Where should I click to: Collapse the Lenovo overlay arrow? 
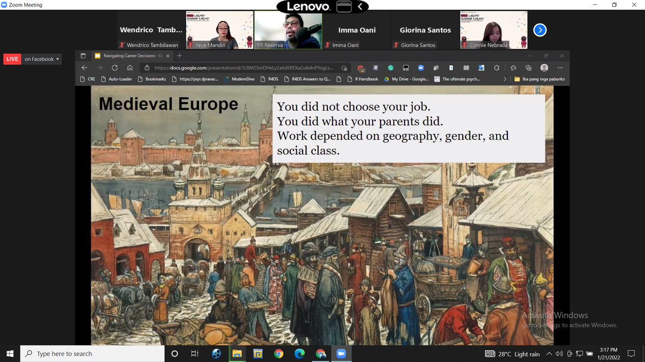[x=360, y=6]
